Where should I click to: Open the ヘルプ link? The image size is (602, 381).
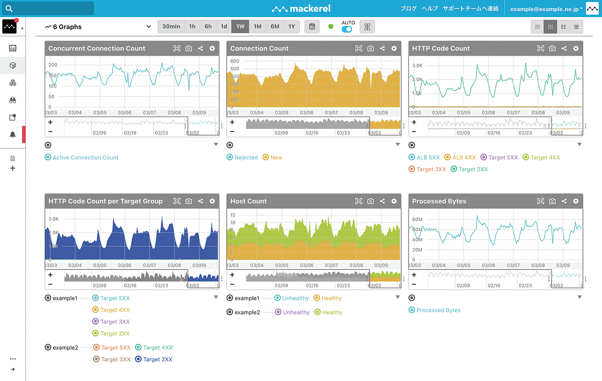click(430, 9)
